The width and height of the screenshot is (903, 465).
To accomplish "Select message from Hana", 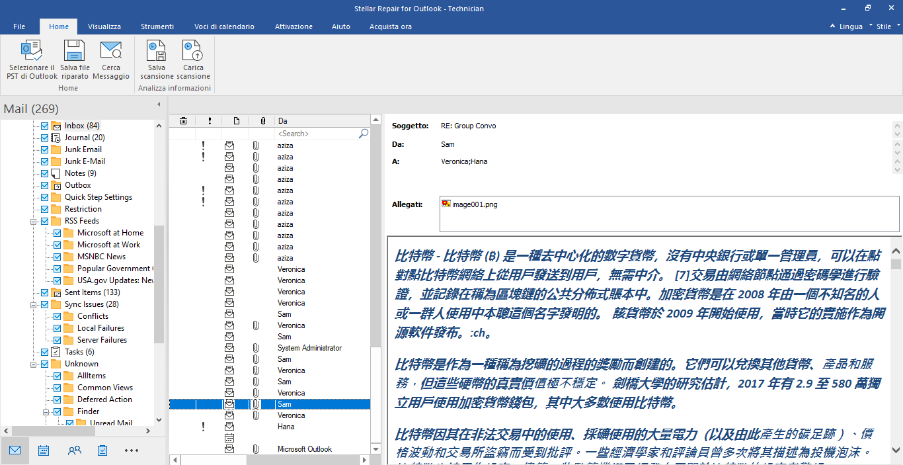I will [270, 427].
